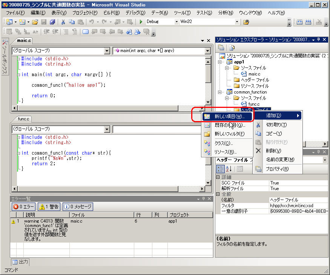330x275 pixels.
Task: Click the Save All toolbar icon
Action: (52, 22)
